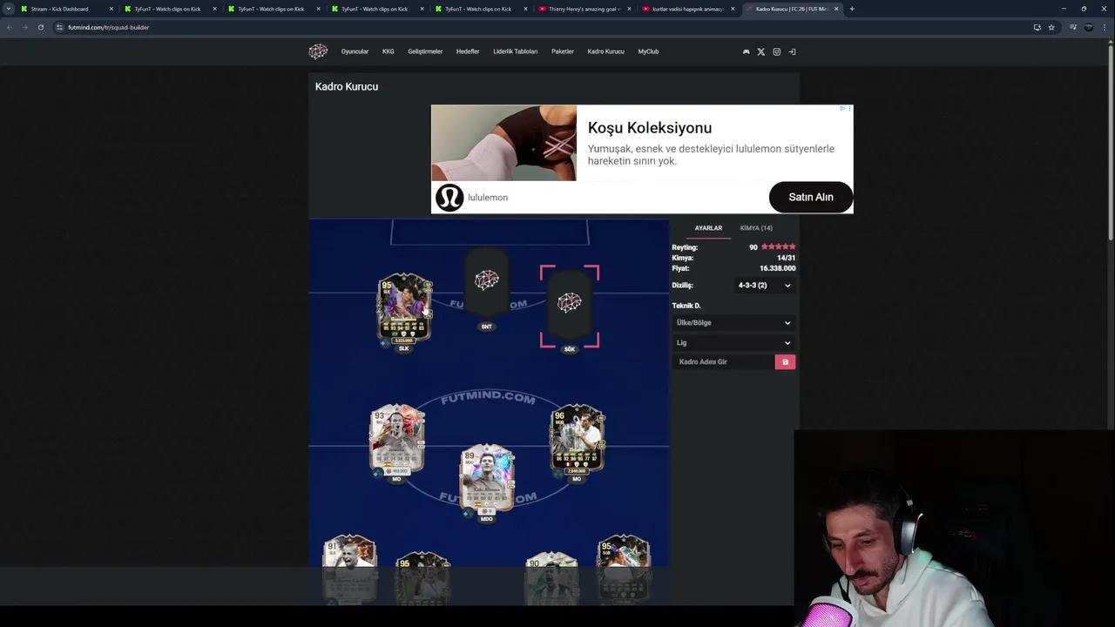Click the five-star Reyting 90 indicator
This screenshot has width=1115, height=627.
778,247
